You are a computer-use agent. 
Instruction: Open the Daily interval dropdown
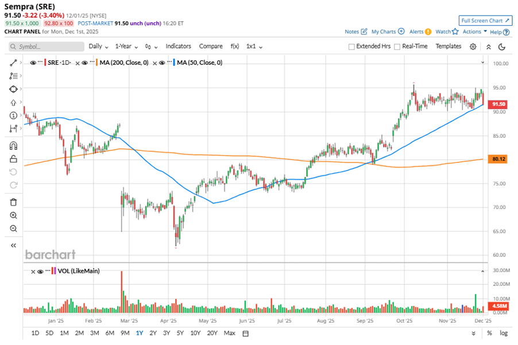[98, 46]
